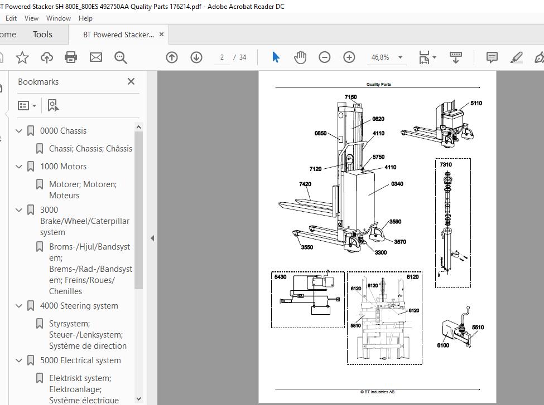Click the star bookmark icon in toolbar
544x405 pixels.
(x=22, y=57)
